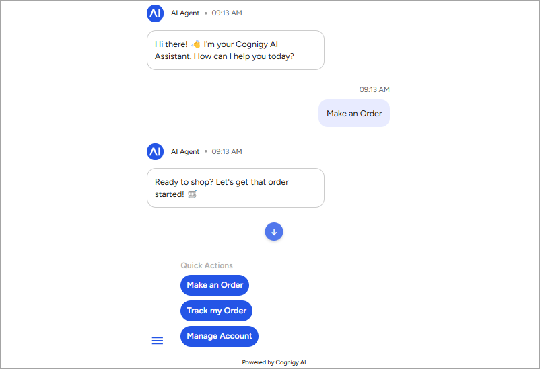Open the hamburger menu icon
540x369 pixels.
point(158,341)
